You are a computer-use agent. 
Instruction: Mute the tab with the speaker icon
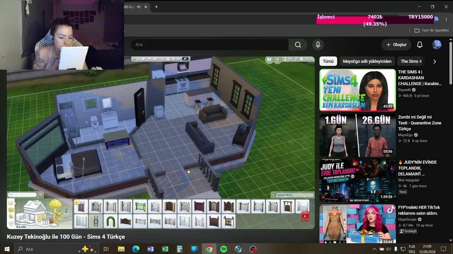[139, 7]
